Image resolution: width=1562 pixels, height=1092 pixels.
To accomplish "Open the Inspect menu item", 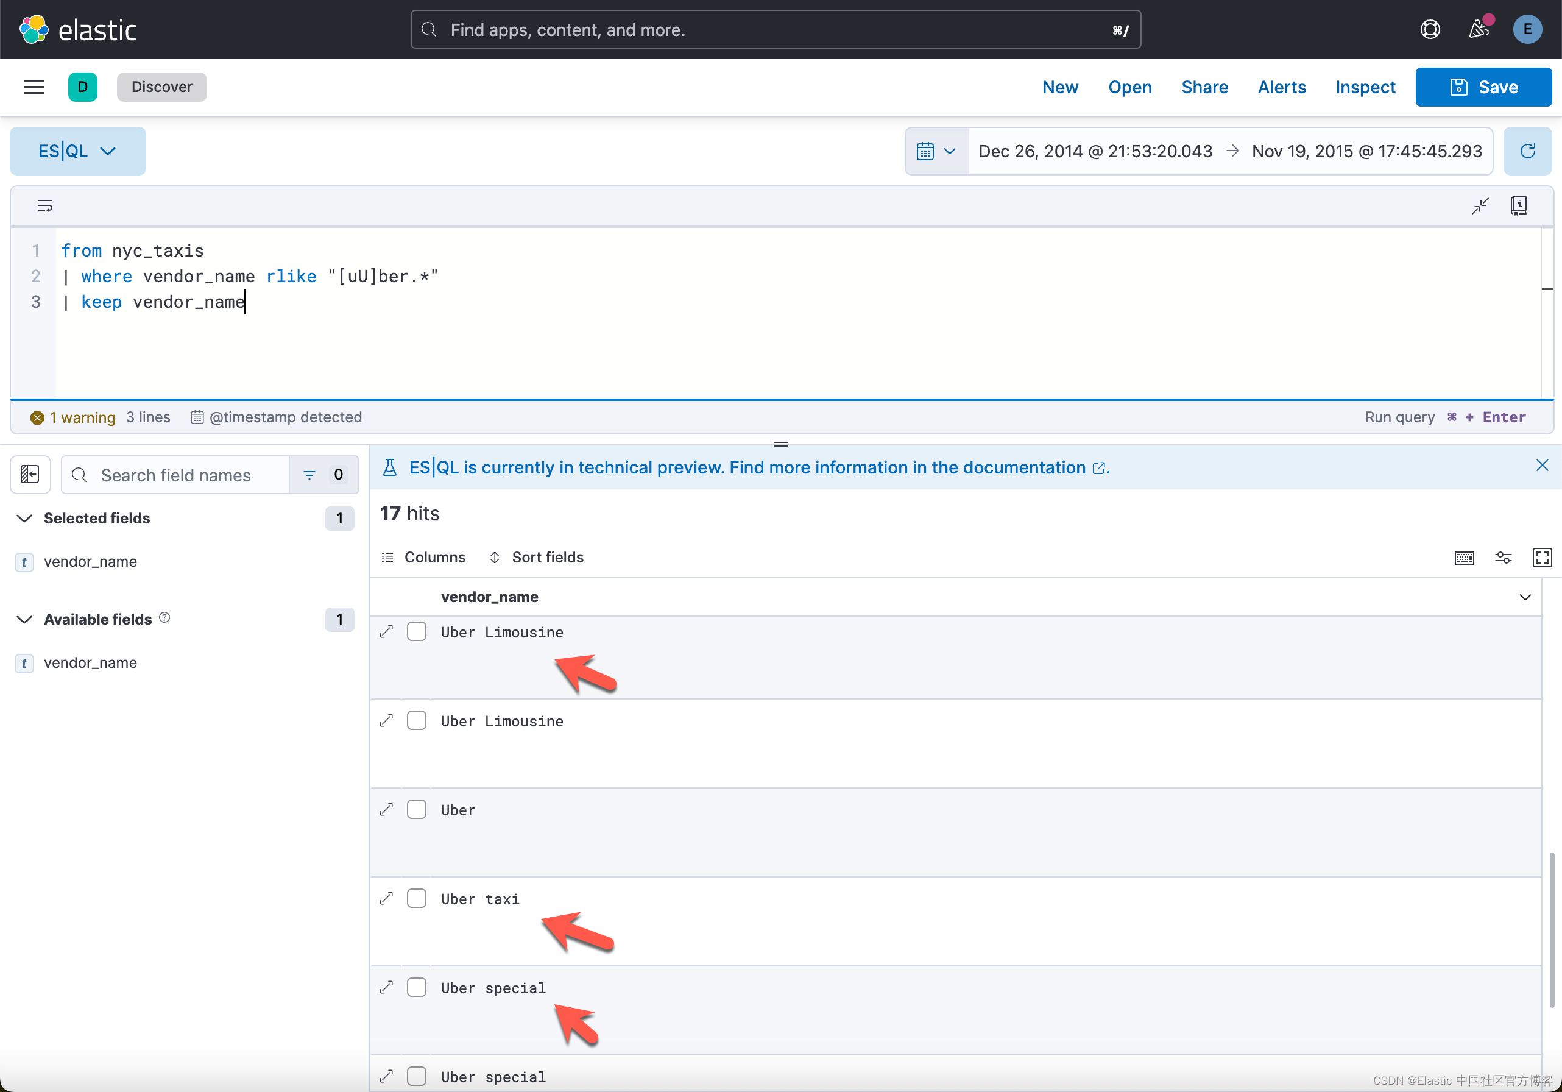I will [1365, 87].
